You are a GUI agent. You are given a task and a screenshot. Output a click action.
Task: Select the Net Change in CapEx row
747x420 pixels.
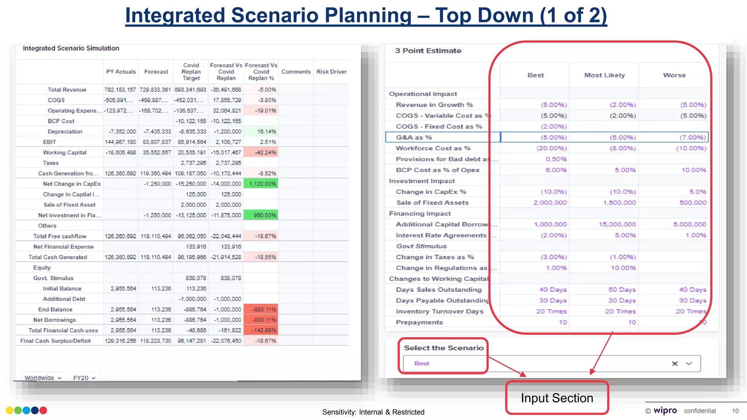click(182, 184)
